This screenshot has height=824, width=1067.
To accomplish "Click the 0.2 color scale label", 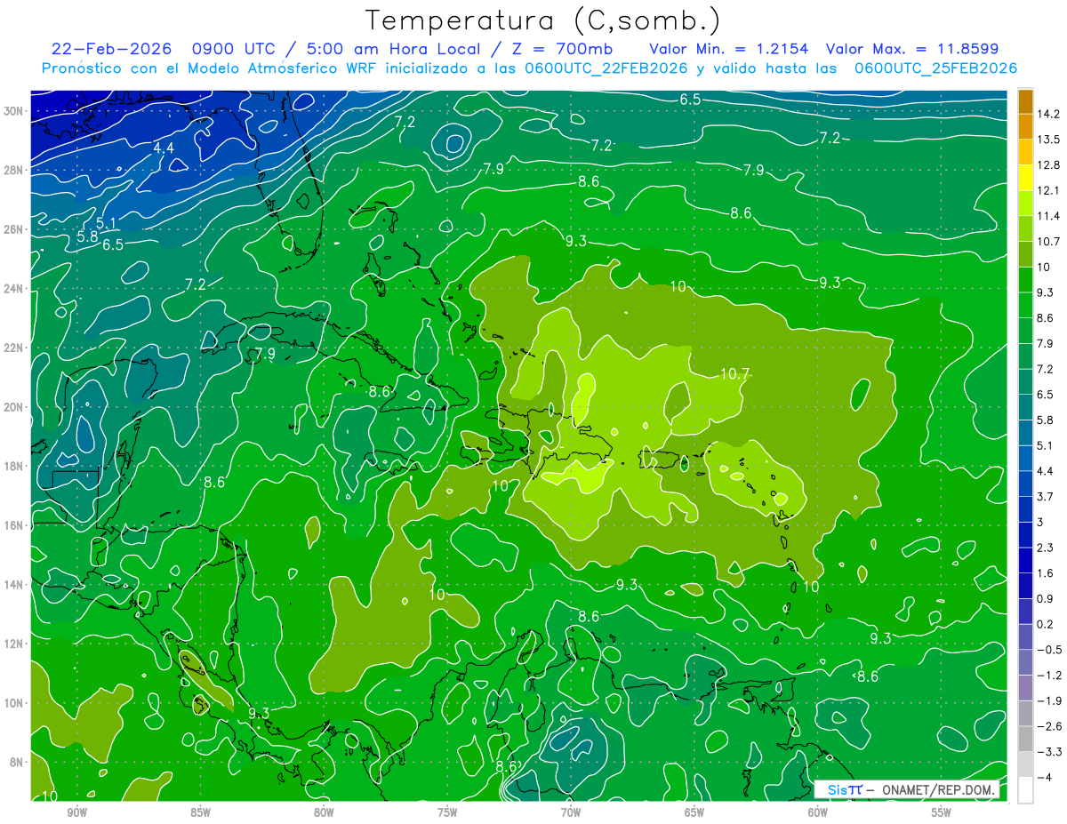I will (1045, 624).
